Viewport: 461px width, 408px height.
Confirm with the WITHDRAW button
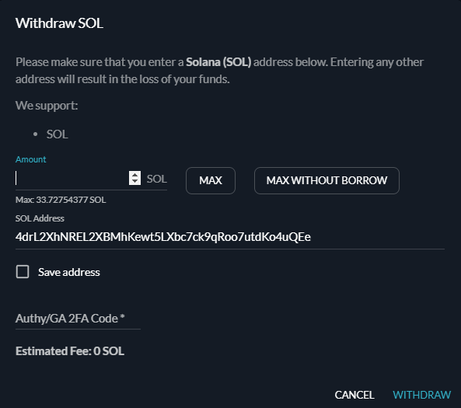(x=422, y=395)
